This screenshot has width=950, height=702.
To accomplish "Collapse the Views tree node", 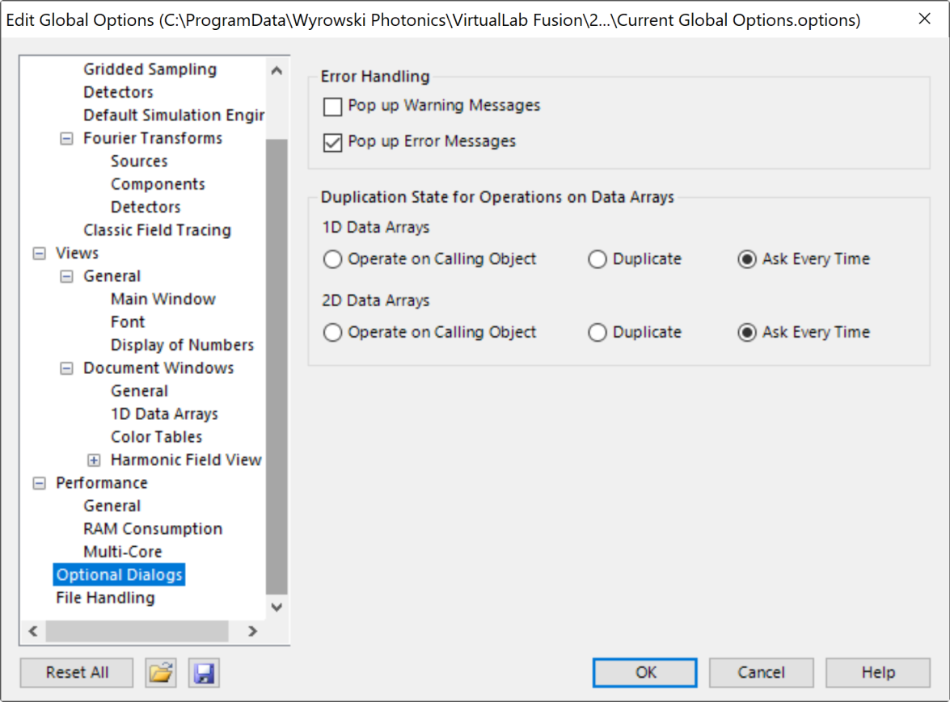I will click(40, 254).
